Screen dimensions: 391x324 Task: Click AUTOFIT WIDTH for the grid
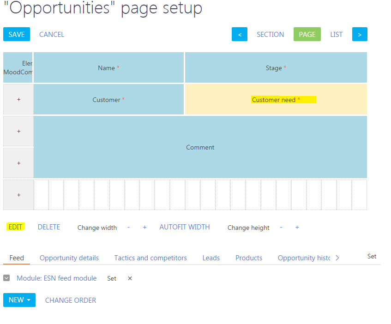click(x=184, y=227)
